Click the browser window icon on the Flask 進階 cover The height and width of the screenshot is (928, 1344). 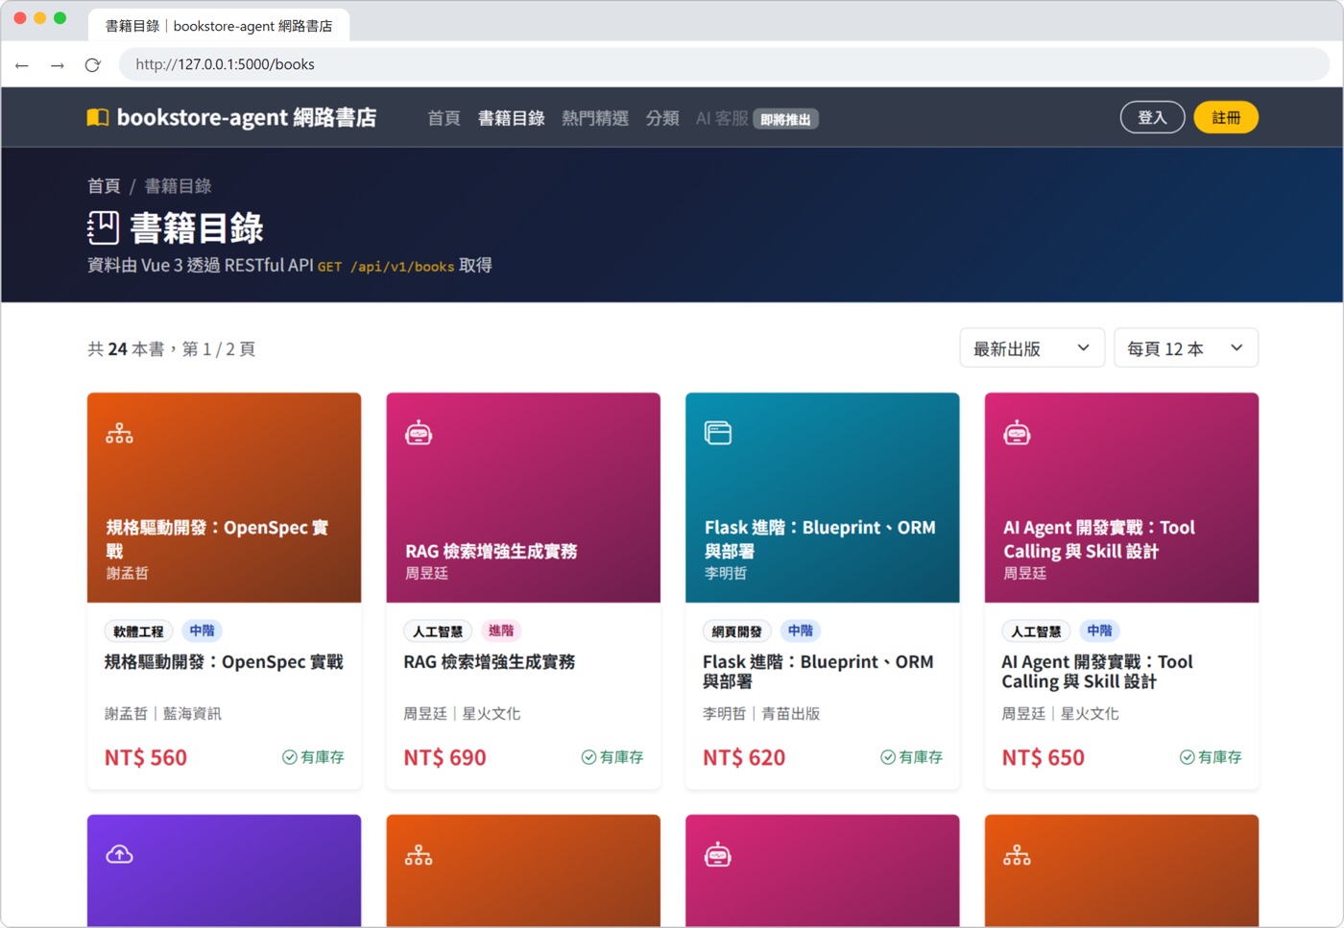[718, 434]
